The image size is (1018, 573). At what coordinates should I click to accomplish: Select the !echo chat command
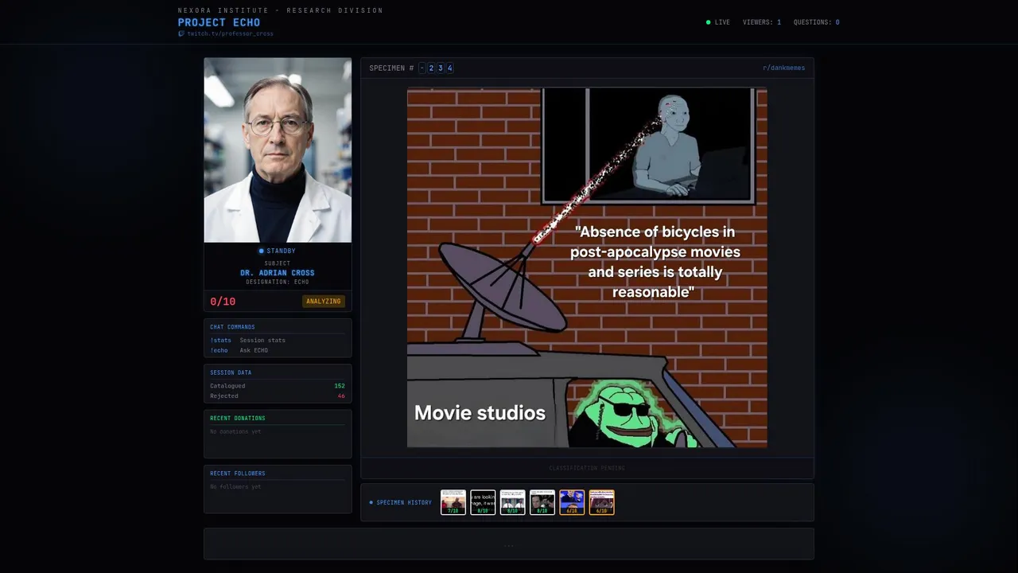coord(219,350)
